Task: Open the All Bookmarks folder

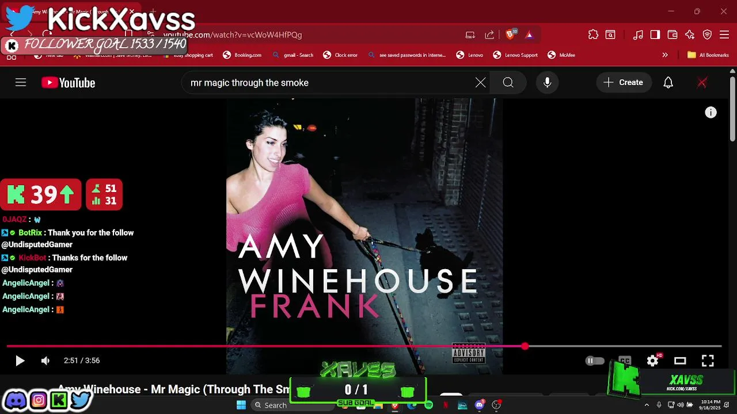Action: (x=708, y=55)
